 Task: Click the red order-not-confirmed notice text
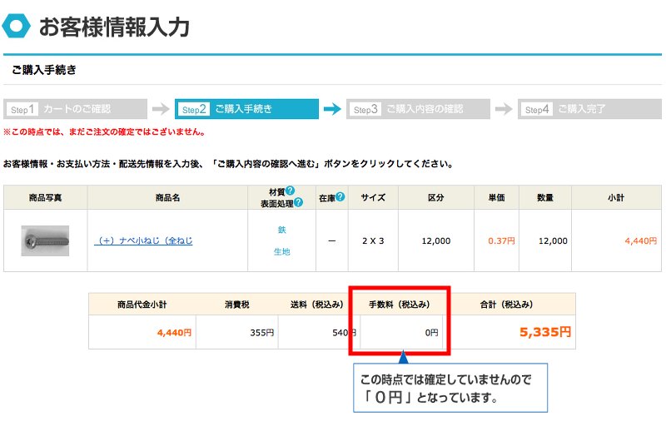(x=105, y=132)
